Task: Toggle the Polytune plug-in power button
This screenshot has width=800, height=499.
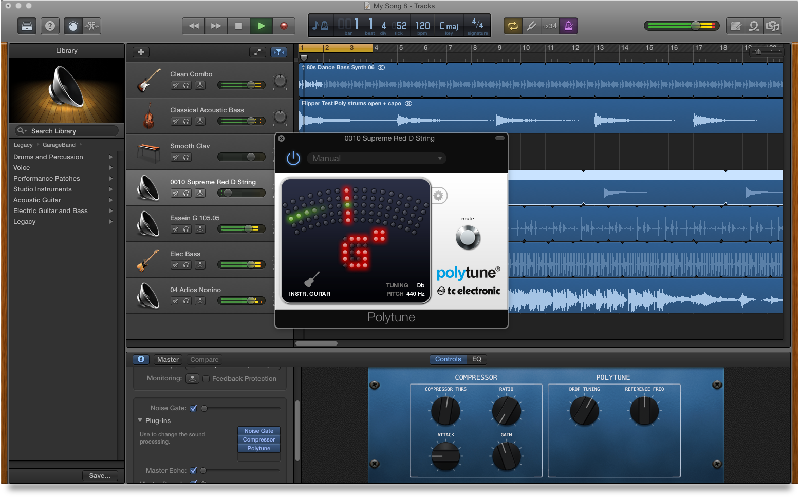Action: (x=293, y=158)
